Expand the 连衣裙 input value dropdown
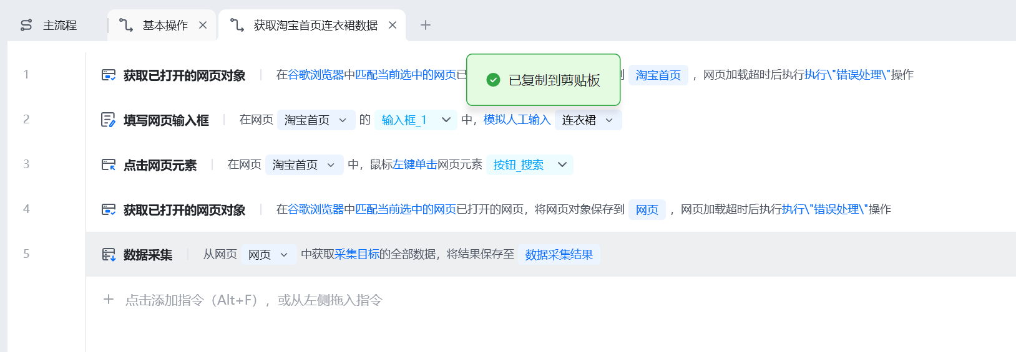 click(x=588, y=120)
